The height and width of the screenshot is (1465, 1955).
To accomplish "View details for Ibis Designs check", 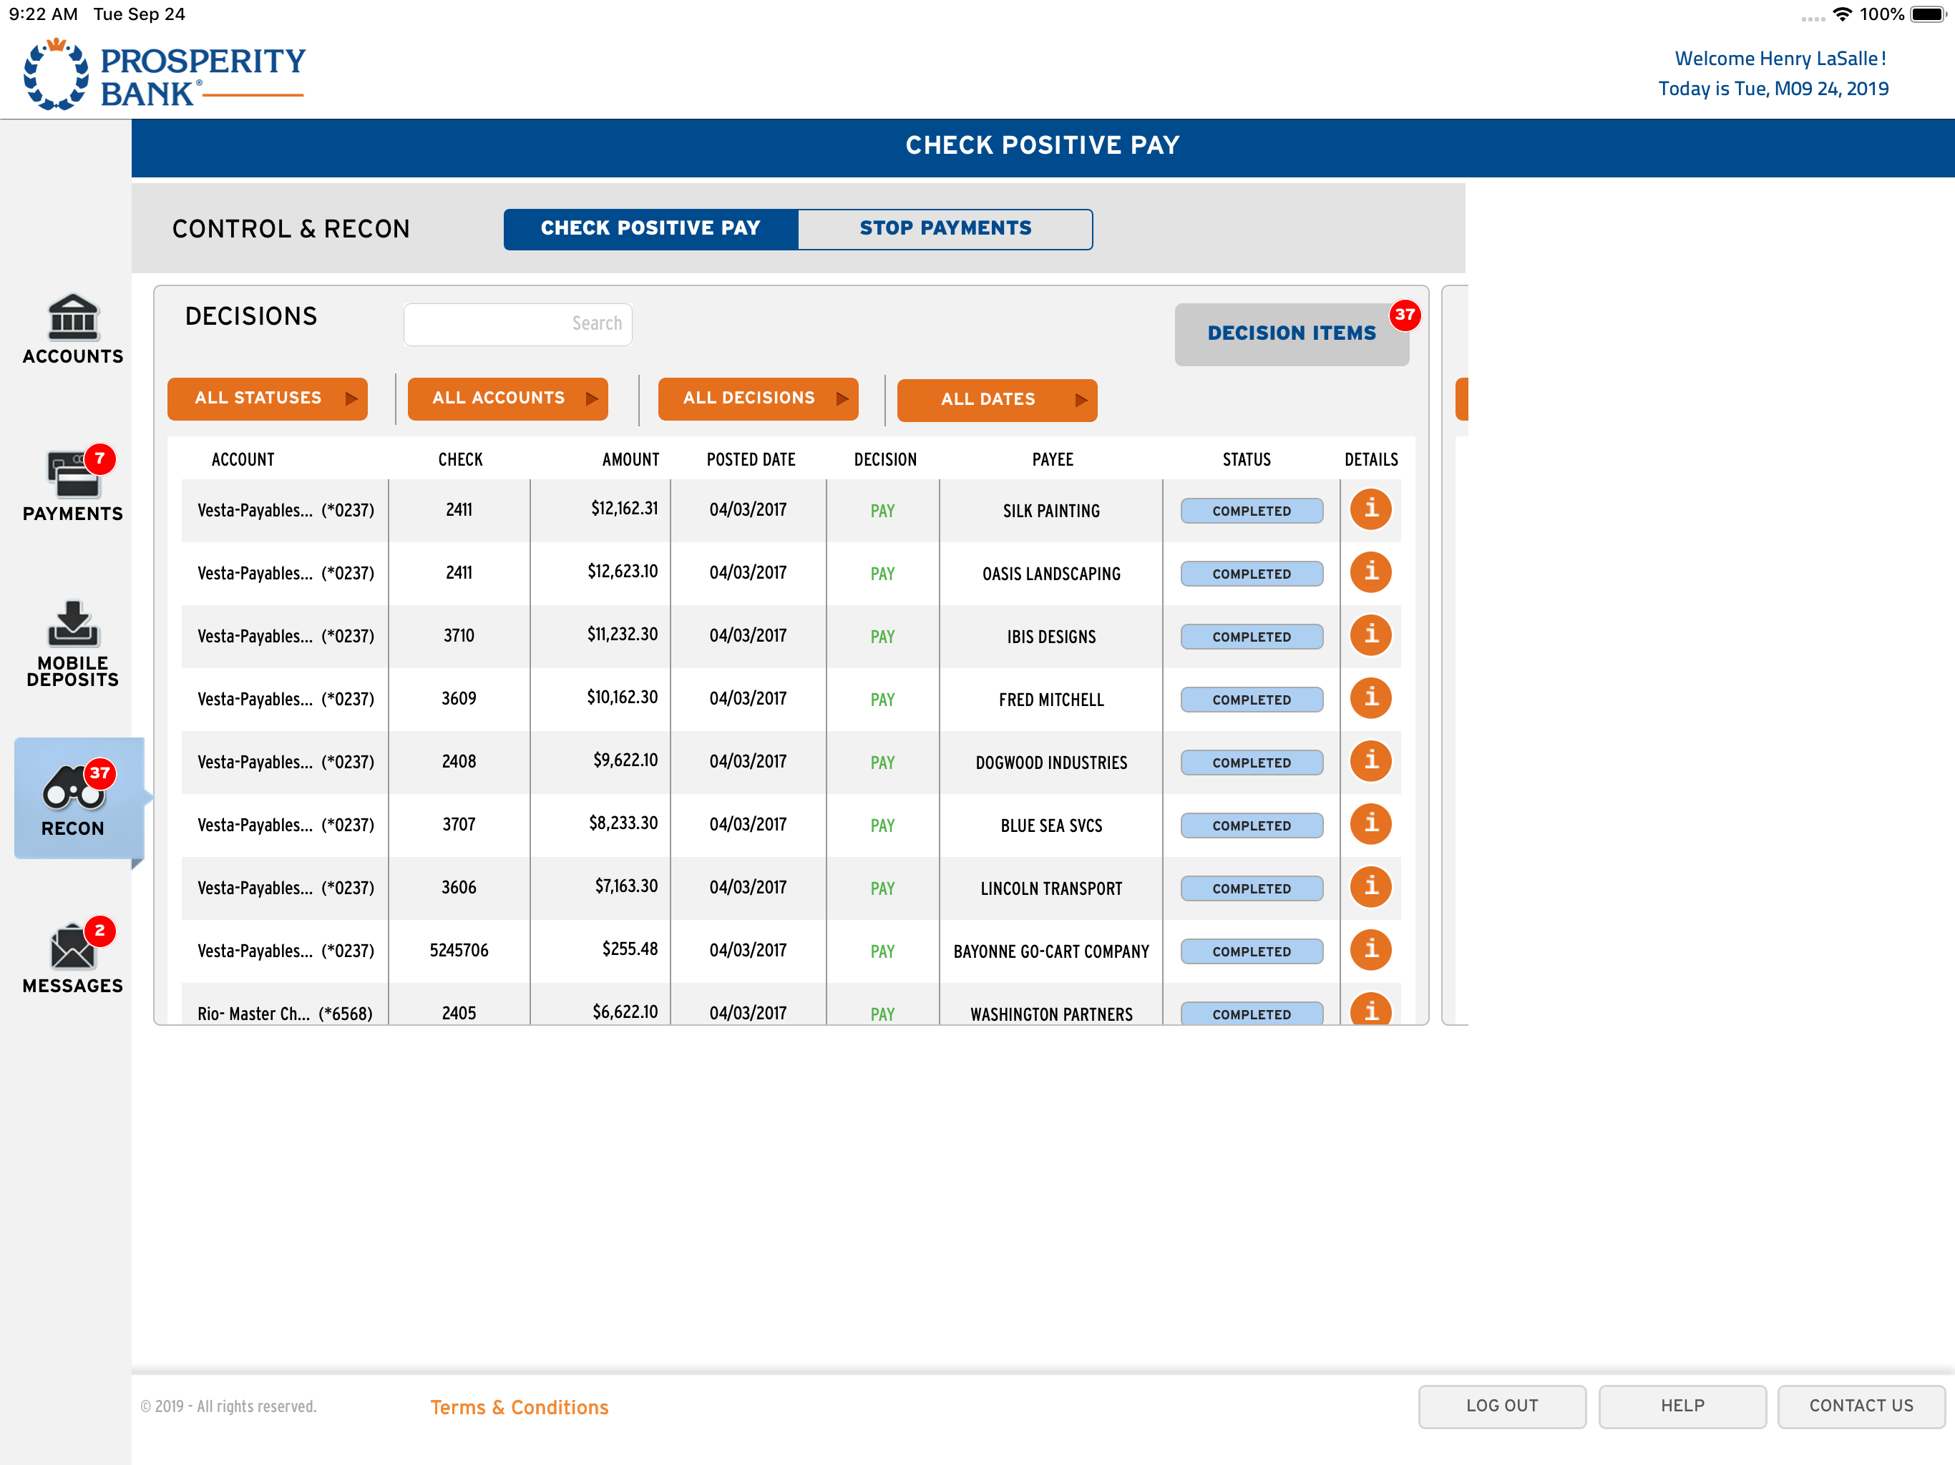I will tap(1371, 635).
